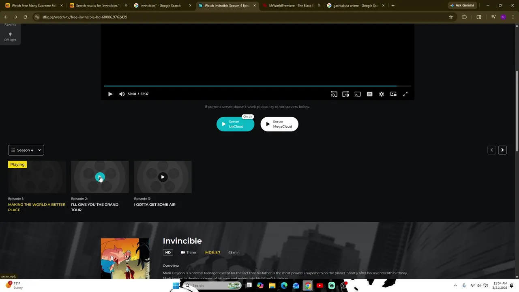Open Windows Start menu

(176, 286)
